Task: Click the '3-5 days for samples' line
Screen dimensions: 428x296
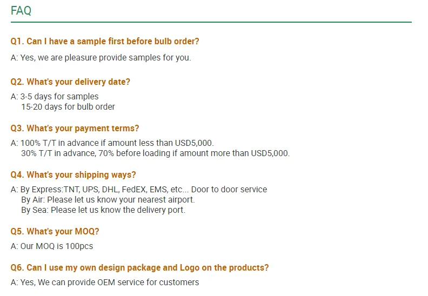Action: 59,97
